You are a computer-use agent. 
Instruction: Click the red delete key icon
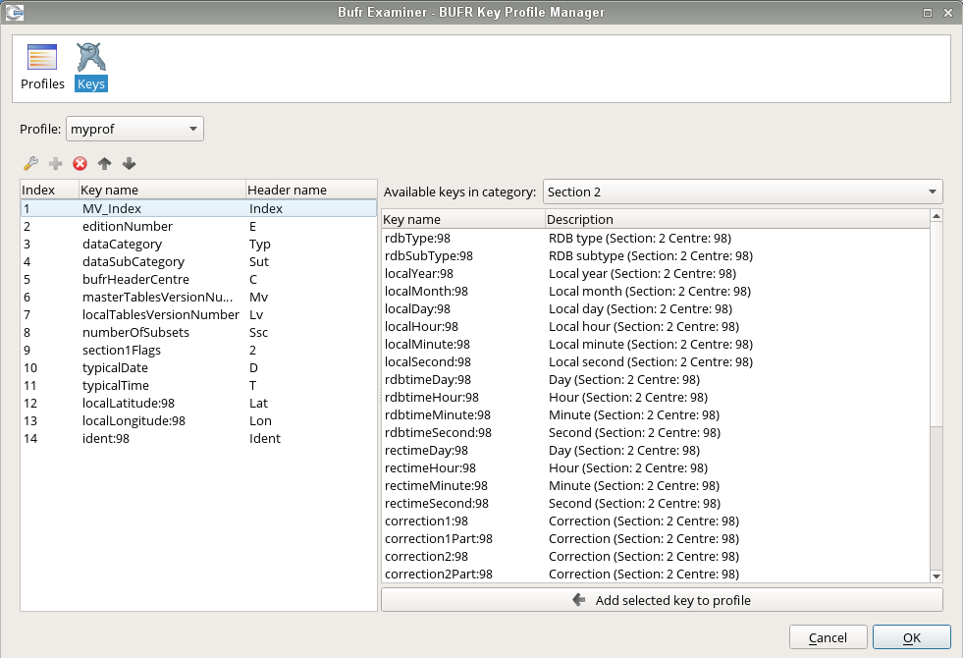[80, 163]
